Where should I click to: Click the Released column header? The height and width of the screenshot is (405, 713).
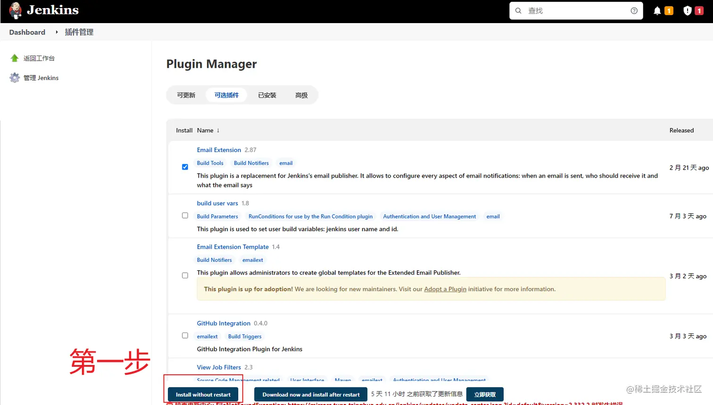[681, 130]
